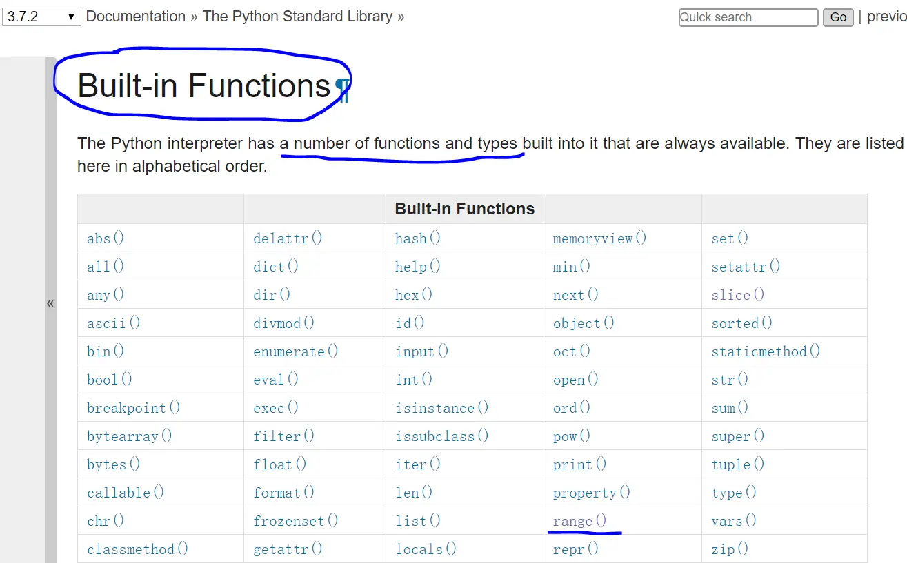
Task: Open the delattr() function link
Action: [288, 238]
